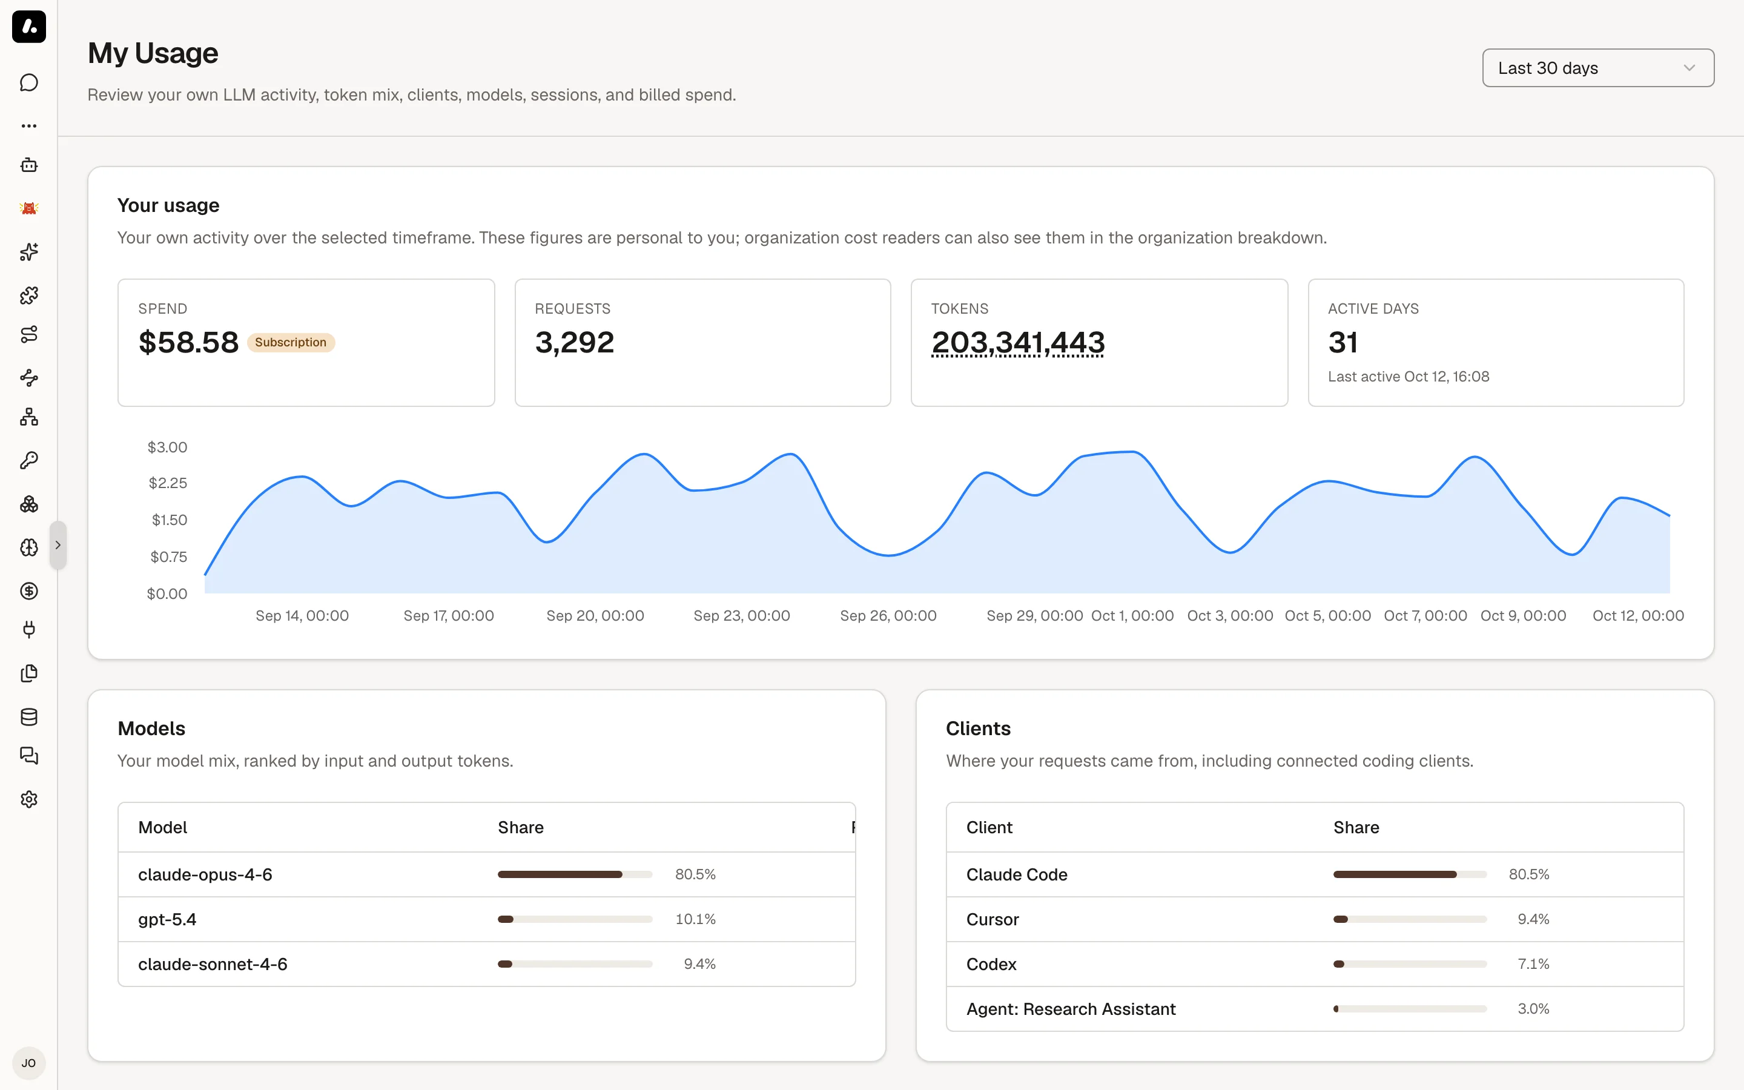Screen dimensions: 1744x1090
Task: Click the plug integrations icon
Action: tap(29, 630)
